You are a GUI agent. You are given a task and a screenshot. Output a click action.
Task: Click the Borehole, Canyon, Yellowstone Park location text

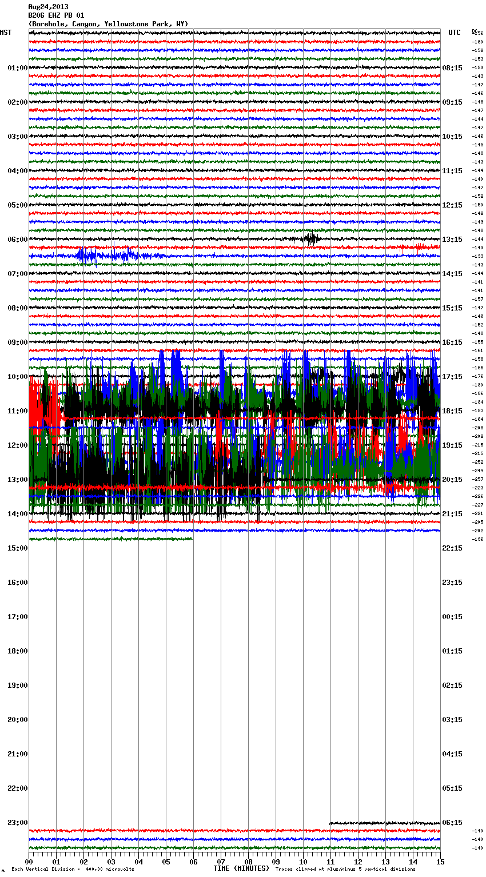[x=108, y=24]
